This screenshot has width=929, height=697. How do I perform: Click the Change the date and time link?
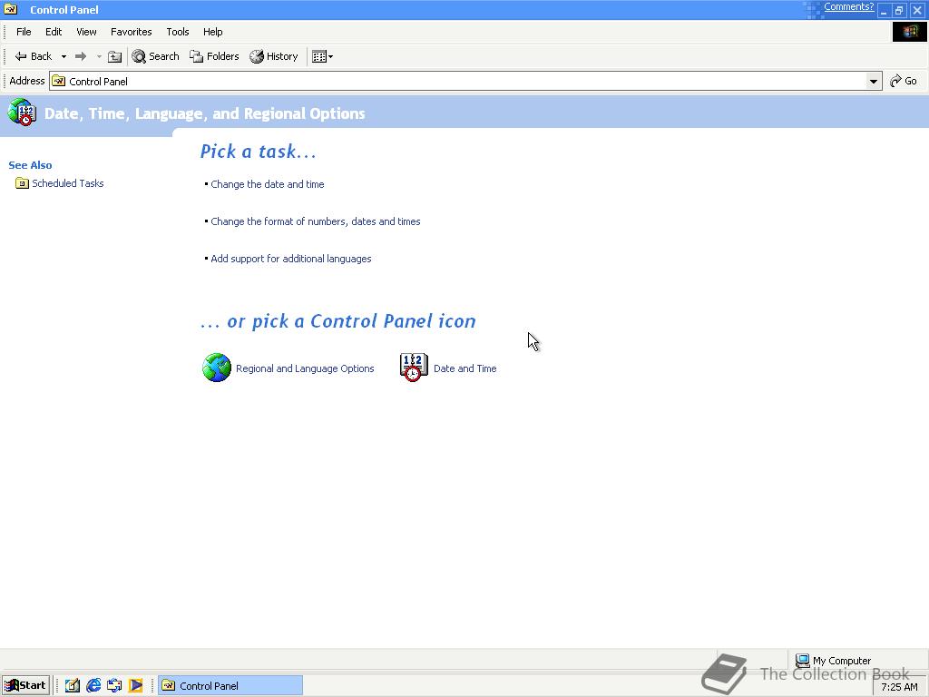pyautogui.click(x=267, y=184)
